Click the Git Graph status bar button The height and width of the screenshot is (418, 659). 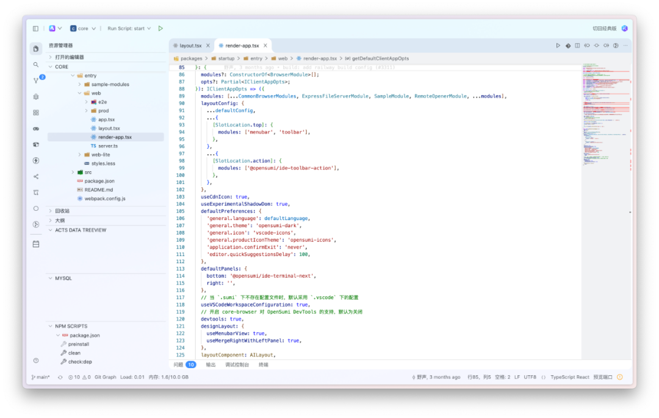(x=105, y=377)
